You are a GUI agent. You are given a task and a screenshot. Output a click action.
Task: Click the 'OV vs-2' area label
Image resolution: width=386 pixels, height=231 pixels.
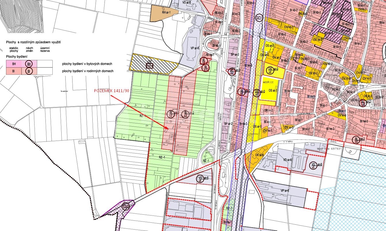tap(348, 38)
